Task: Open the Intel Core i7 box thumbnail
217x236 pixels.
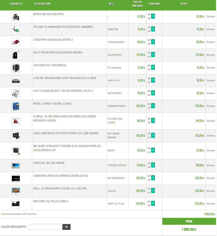Action: 16,106
